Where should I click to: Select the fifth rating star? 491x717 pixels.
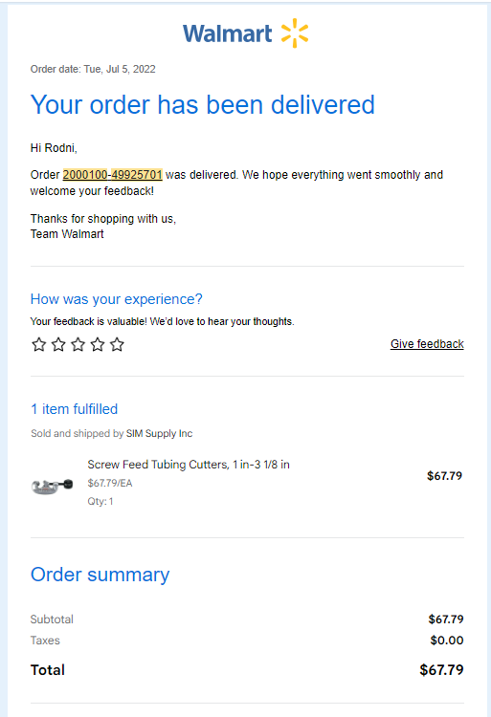pyautogui.click(x=117, y=344)
